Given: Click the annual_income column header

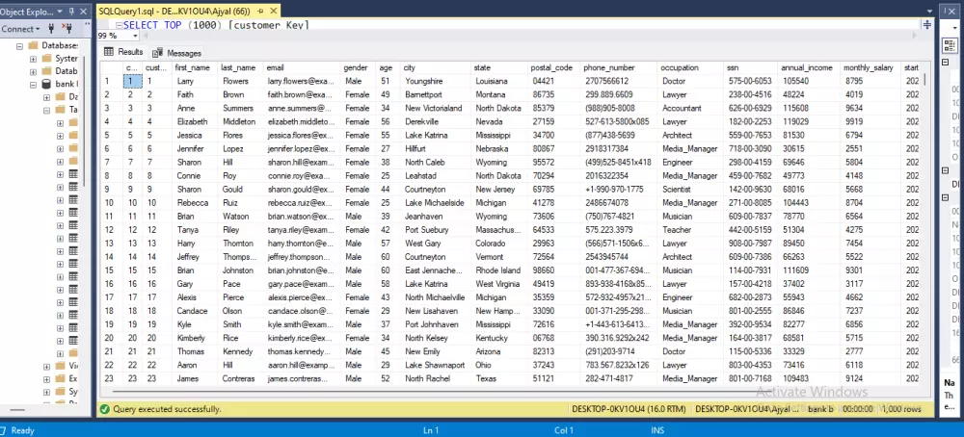Looking at the screenshot, I should [807, 67].
